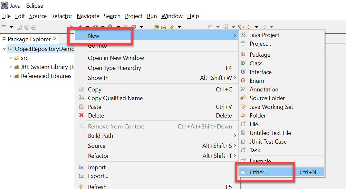Image resolution: width=346 pixels, height=189 pixels.
Task: Click the Save icon in the toolbar
Action: click(x=19, y=27)
